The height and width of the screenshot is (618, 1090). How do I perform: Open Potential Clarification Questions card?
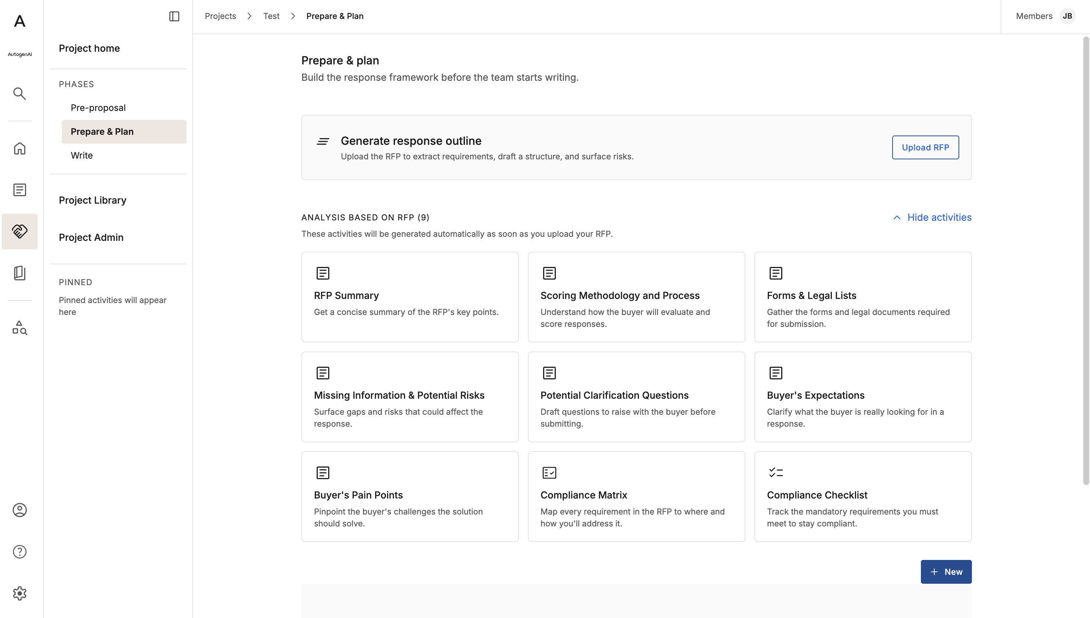click(636, 397)
